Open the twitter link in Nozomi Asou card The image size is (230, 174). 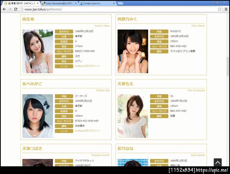(87, 66)
